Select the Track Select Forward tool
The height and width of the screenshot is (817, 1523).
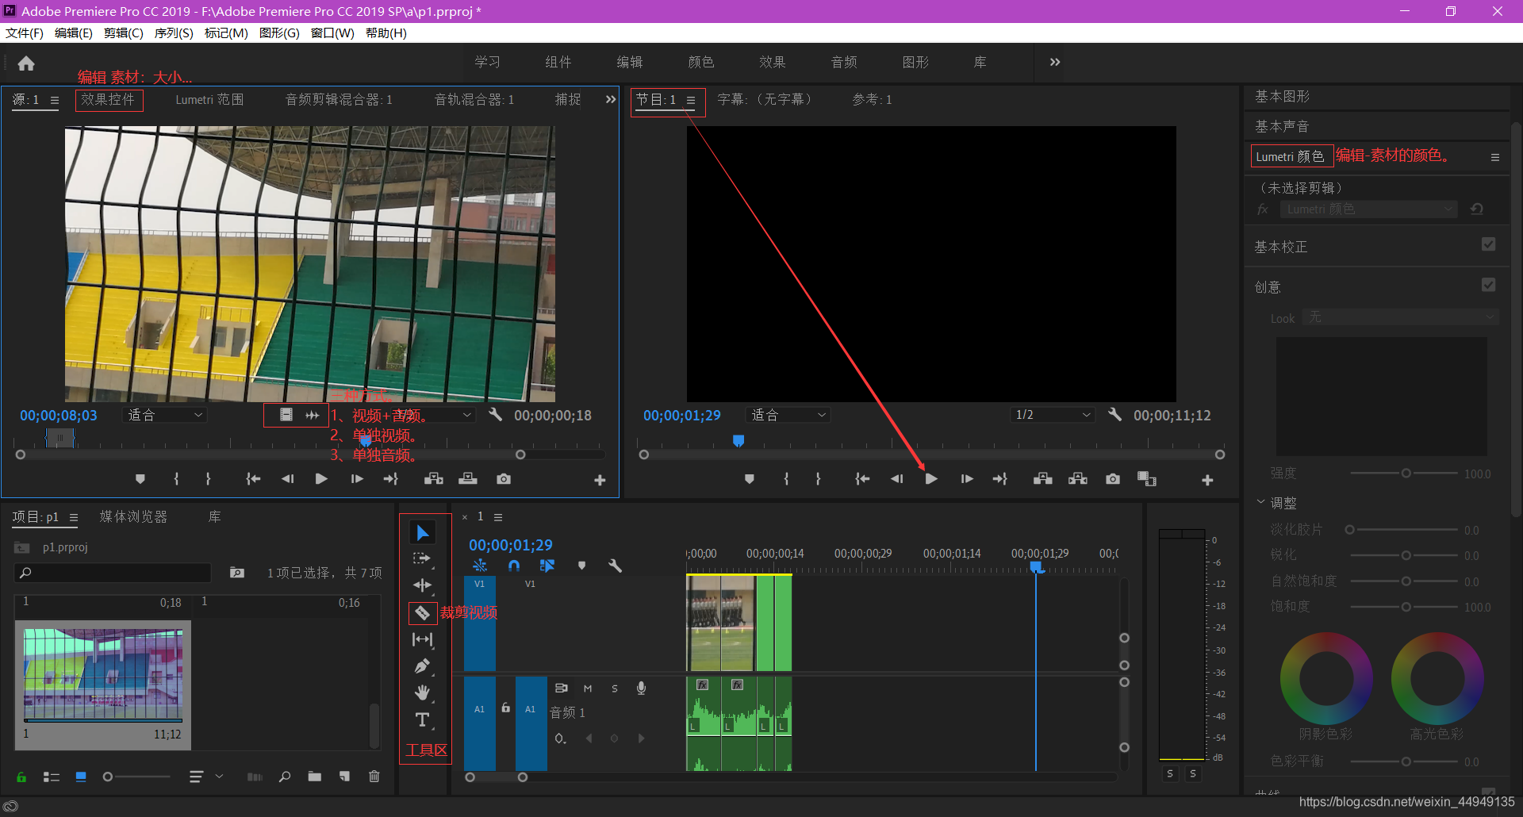click(x=422, y=559)
